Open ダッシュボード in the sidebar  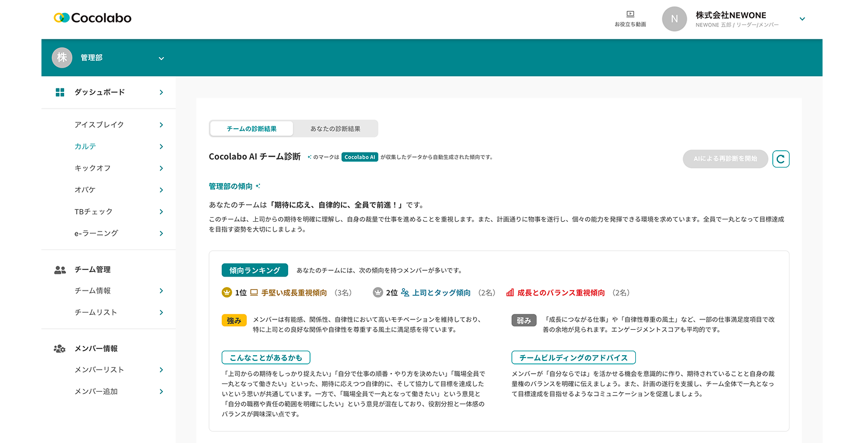pyautogui.click(x=100, y=92)
